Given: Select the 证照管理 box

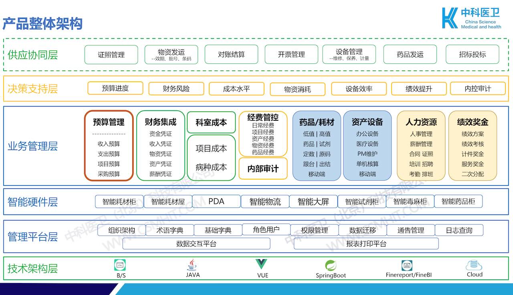Looking at the screenshot, I should coord(111,55).
